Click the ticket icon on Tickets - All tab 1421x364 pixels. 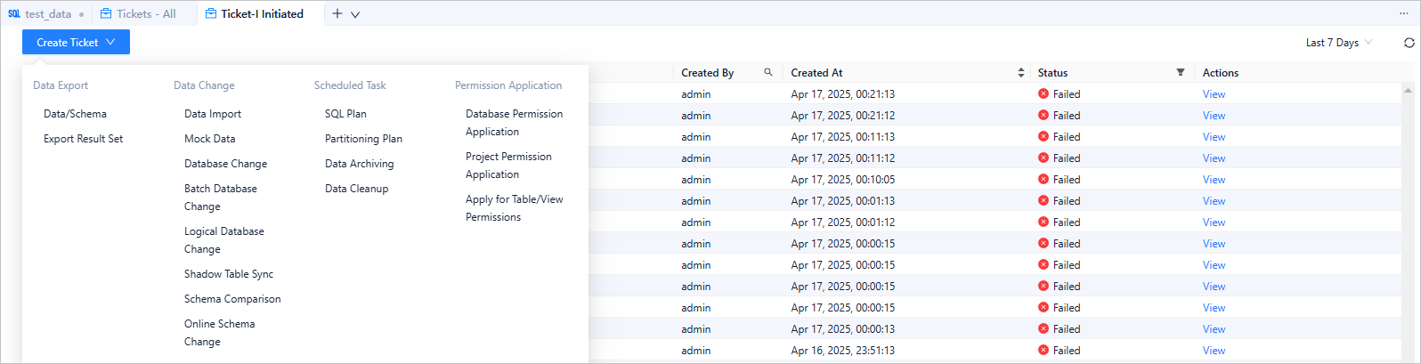(x=106, y=13)
